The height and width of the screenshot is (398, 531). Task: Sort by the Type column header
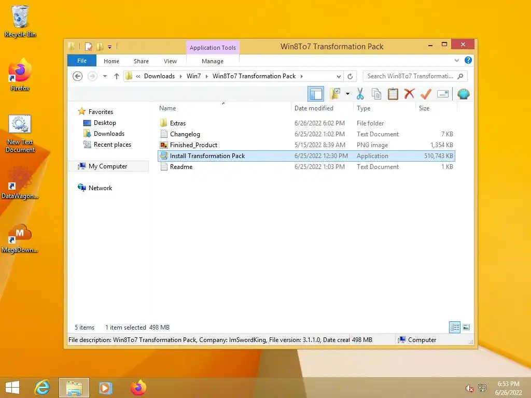384,108
